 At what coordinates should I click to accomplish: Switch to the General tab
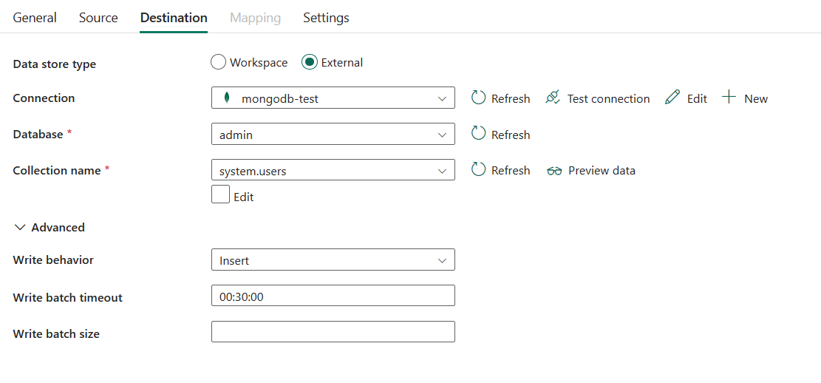click(x=35, y=18)
